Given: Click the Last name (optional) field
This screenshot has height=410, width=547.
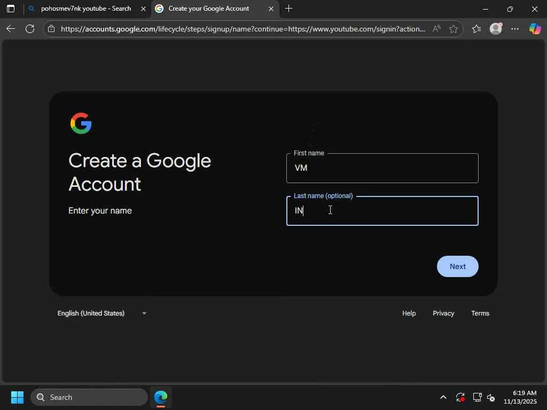Looking at the screenshot, I should [x=382, y=210].
